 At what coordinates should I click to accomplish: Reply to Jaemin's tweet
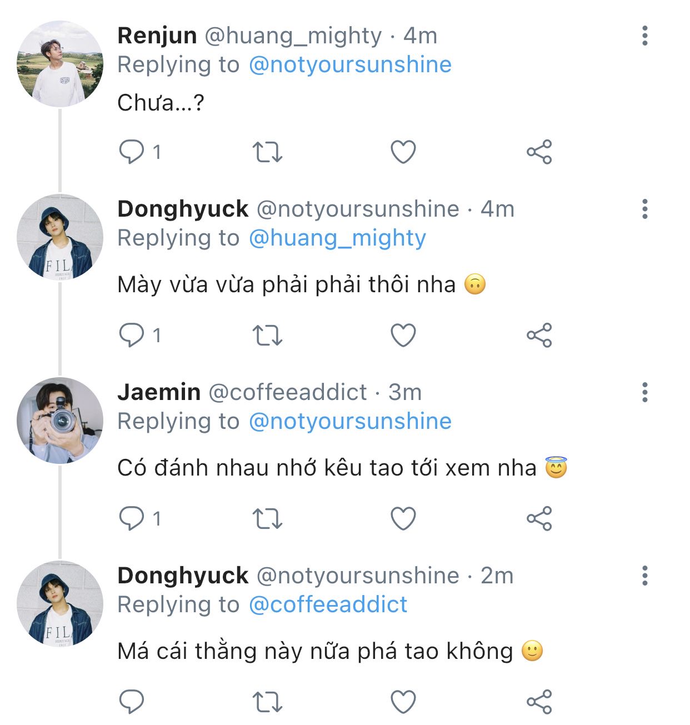(132, 518)
